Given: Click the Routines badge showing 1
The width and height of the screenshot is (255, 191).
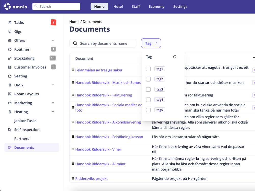Looking at the screenshot, I should coord(53,49).
